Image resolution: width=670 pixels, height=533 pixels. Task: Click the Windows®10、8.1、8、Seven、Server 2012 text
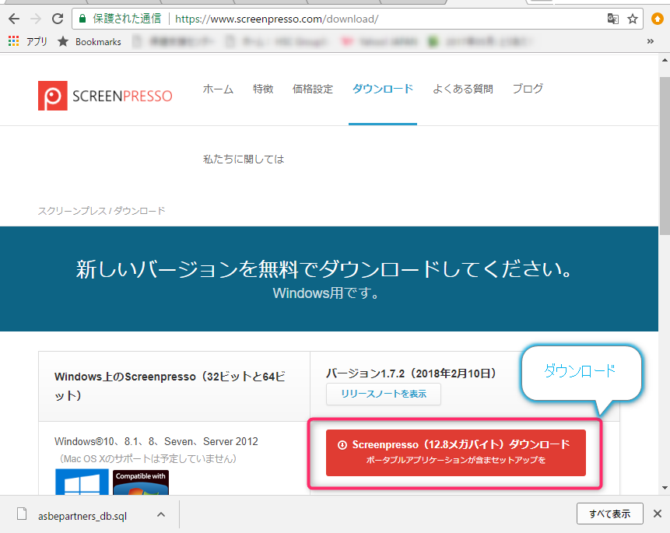tap(156, 441)
